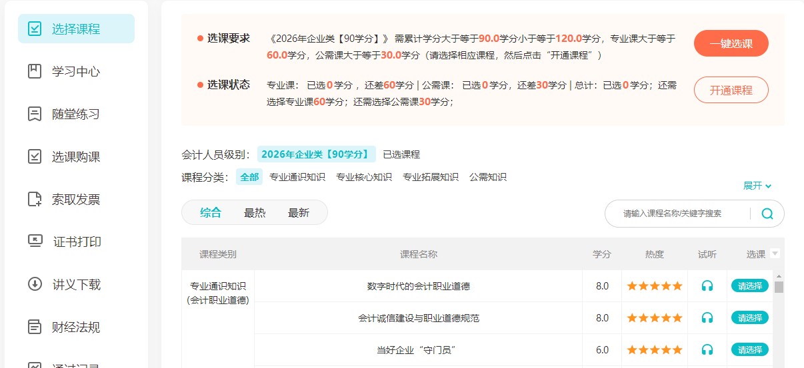Open 学习中心 in the sidebar
804x368 pixels.
tap(76, 71)
